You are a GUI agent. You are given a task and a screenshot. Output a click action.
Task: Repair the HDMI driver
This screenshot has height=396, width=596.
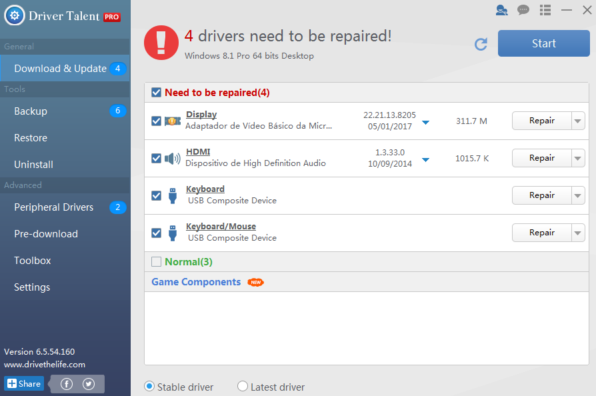pyautogui.click(x=541, y=158)
